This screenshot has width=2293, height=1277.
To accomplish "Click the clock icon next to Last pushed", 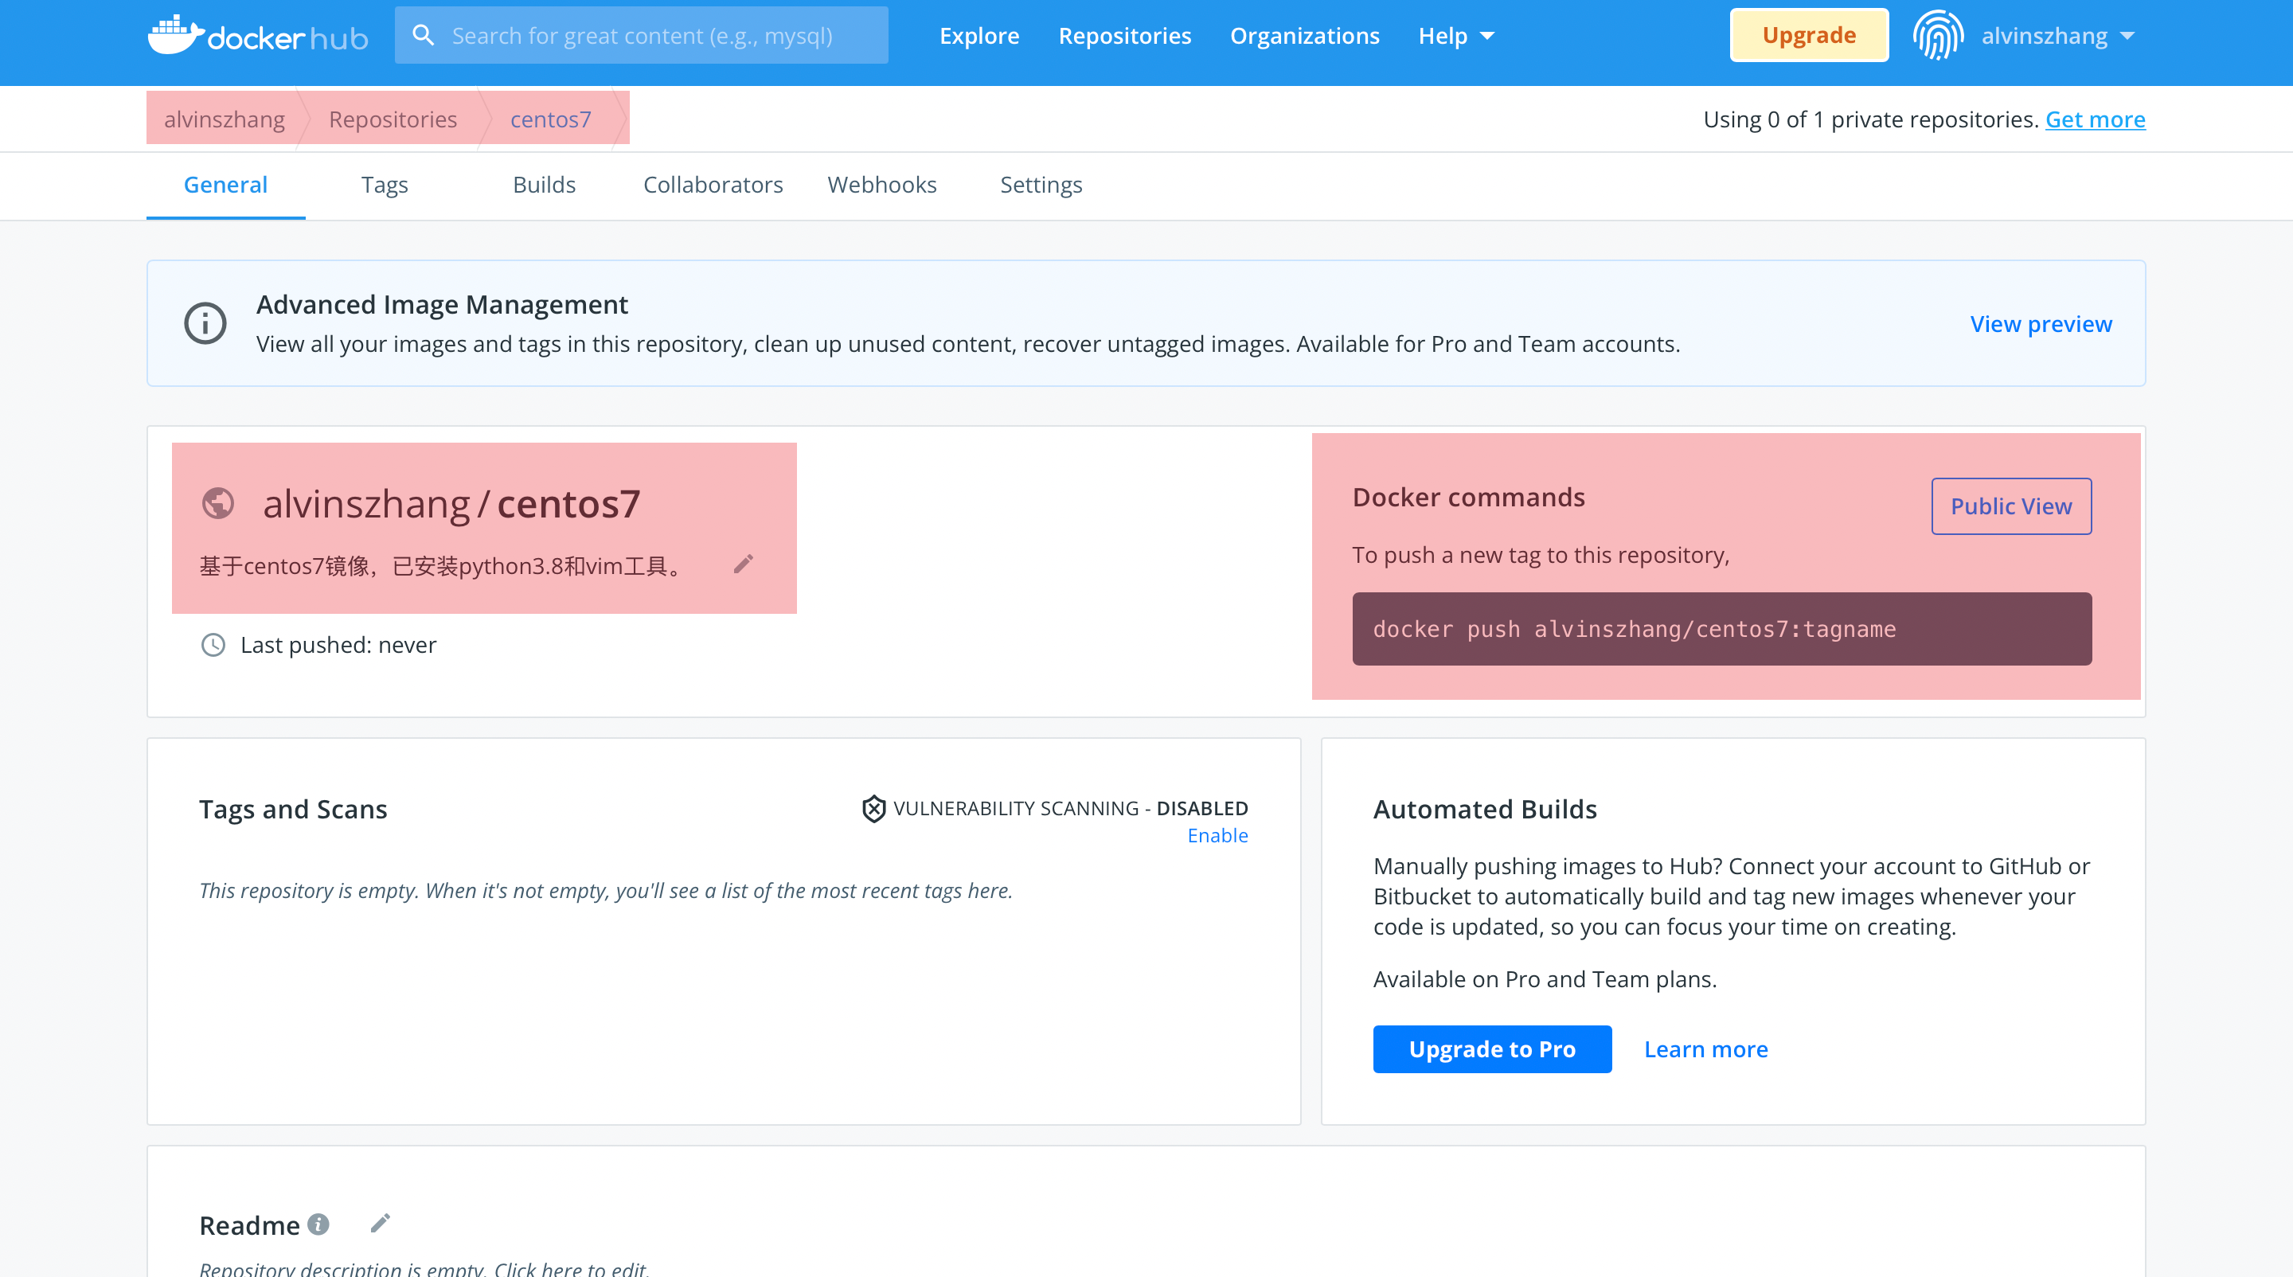I will [213, 645].
